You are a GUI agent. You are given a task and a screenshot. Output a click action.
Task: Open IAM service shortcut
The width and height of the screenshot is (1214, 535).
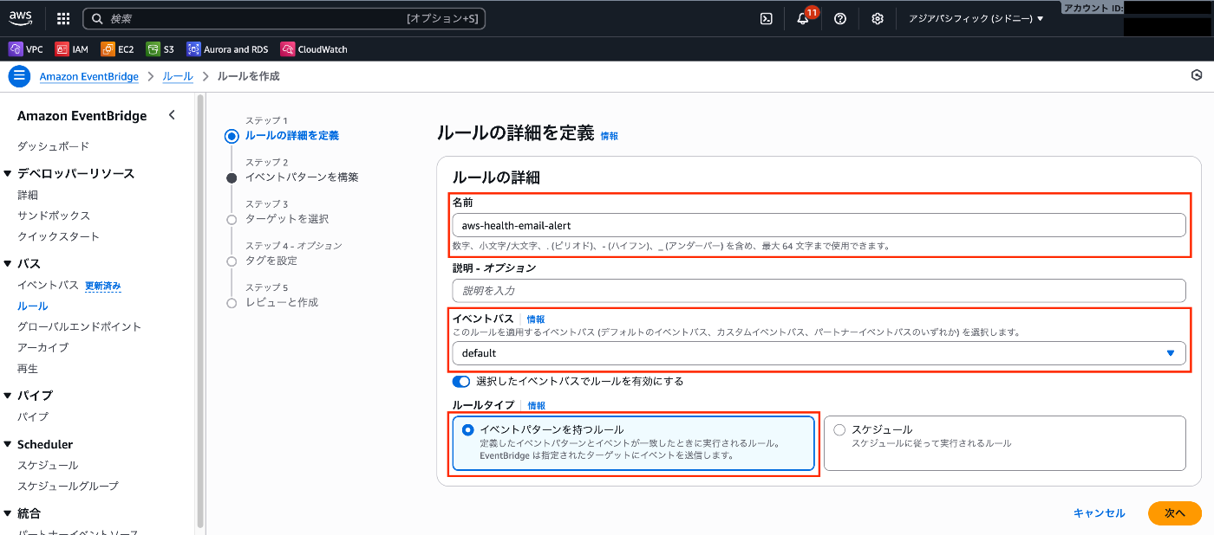72,49
